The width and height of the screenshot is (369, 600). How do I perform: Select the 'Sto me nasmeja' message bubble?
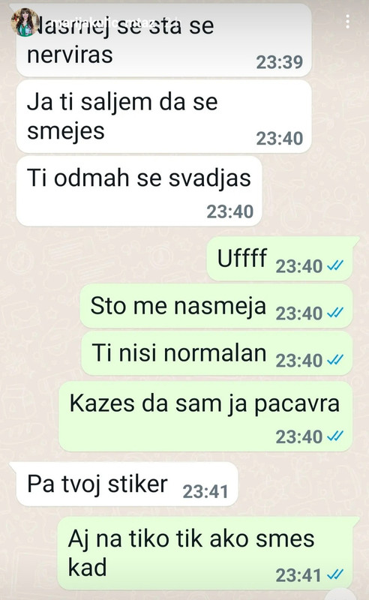click(x=216, y=306)
